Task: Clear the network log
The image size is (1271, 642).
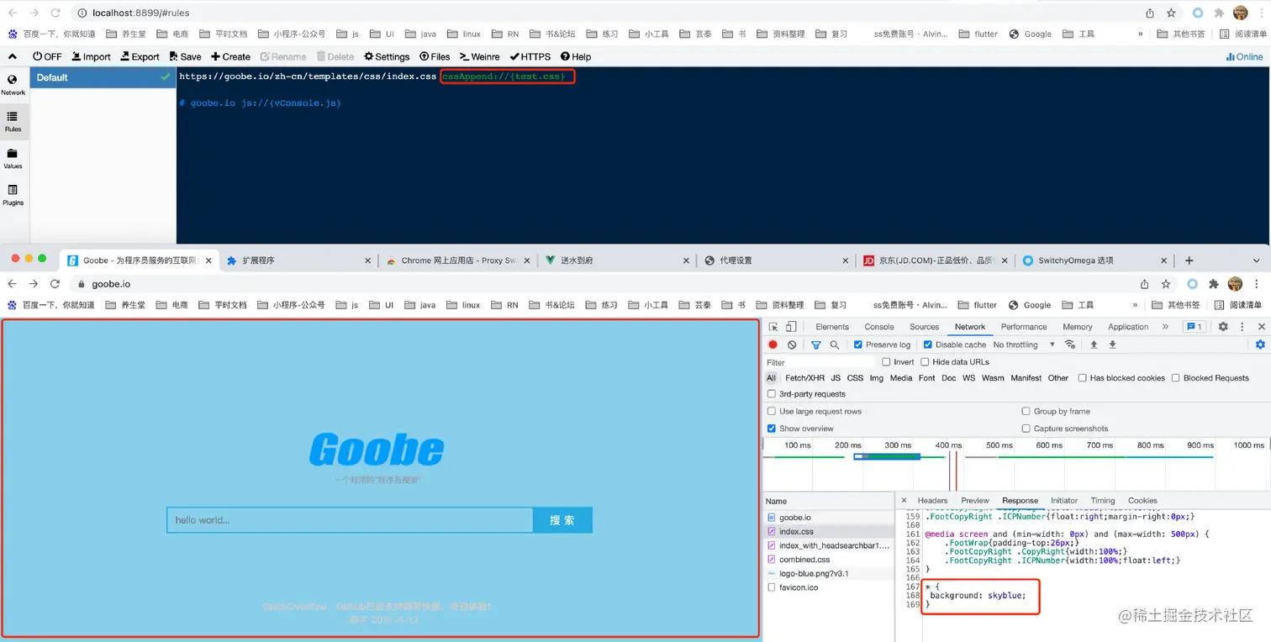Action: click(792, 345)
